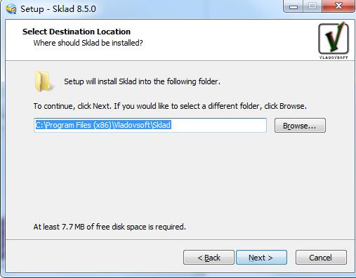Click the Select Destination Location heading

point(77,32)
